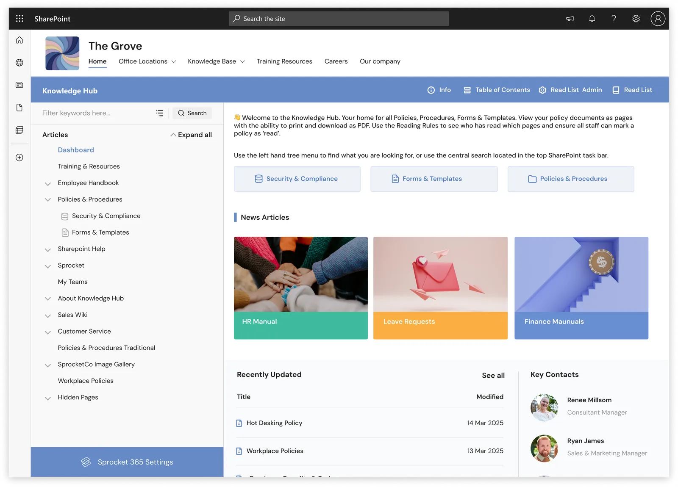
Task: Open the help question mark icon
Action: point(614,19)
